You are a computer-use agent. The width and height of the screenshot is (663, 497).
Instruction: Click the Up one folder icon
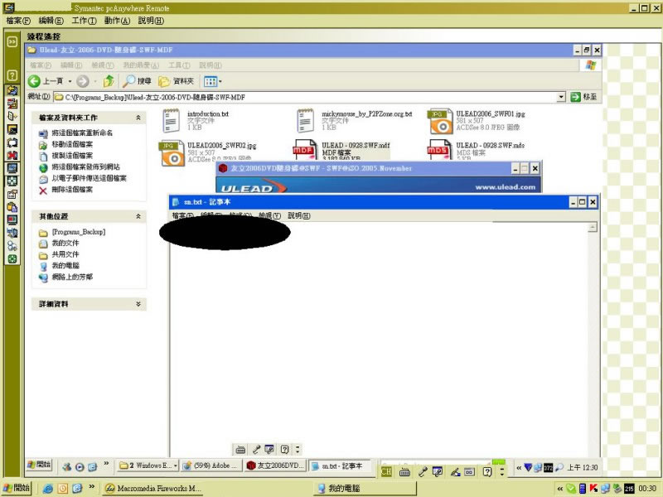point(109,81)
